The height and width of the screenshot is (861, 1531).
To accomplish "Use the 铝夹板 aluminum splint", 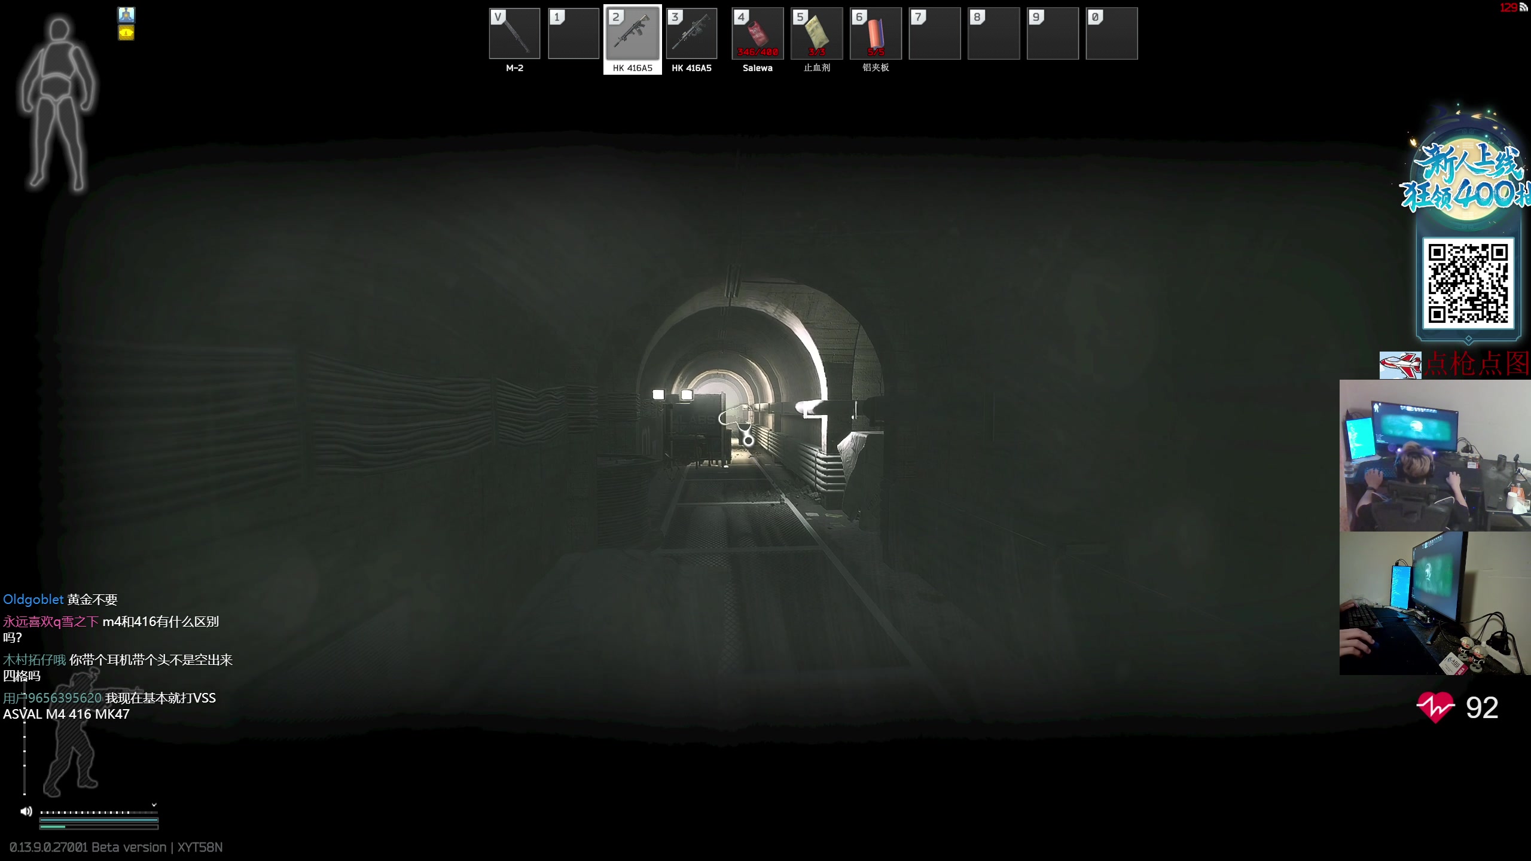I will click(876, 33).
